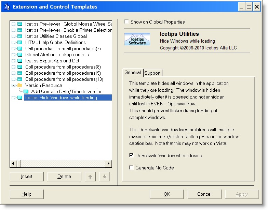Check Generate No Code option
This screenshot has height=210, width=268.
coord(131,168)
